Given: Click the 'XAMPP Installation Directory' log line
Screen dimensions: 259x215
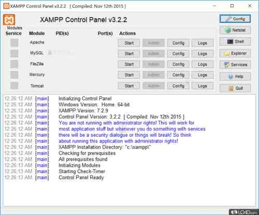Looking at the screenshot, I should point(105,147).
